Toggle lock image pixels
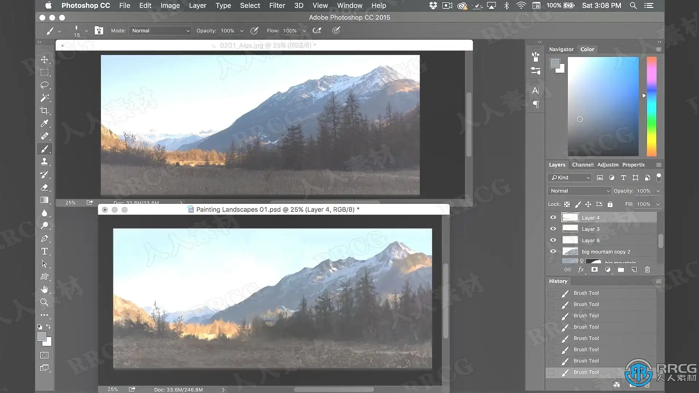699x393 pixels. [x=578, y=204]
